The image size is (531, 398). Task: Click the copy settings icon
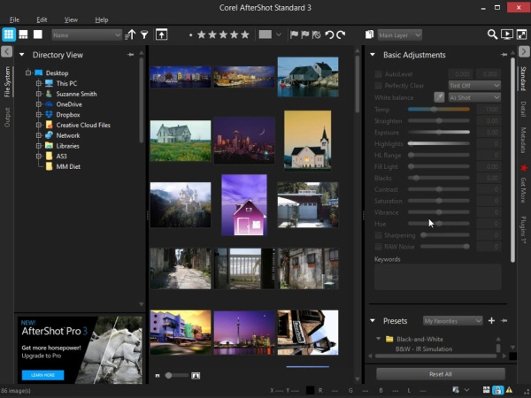pyautogui.click(x=369, y=34)
